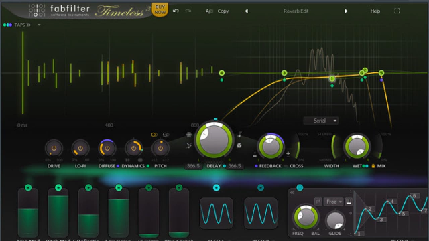429x241 pixels.
Task: Go to the next preset arrow
Action: pyautogui.click(x=346, y=11)
